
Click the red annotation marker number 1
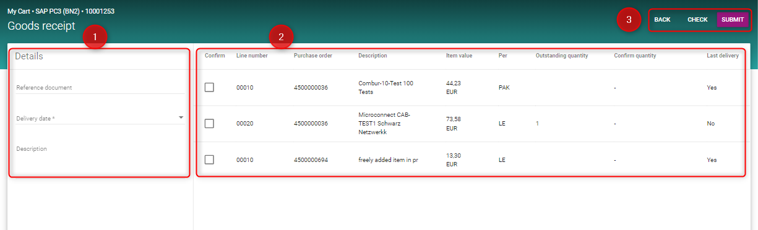[x=95, y=37]
